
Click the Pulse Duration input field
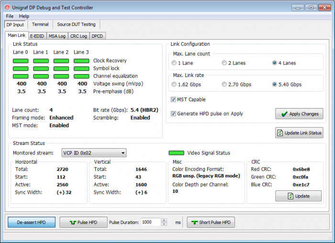pos(150,222)
